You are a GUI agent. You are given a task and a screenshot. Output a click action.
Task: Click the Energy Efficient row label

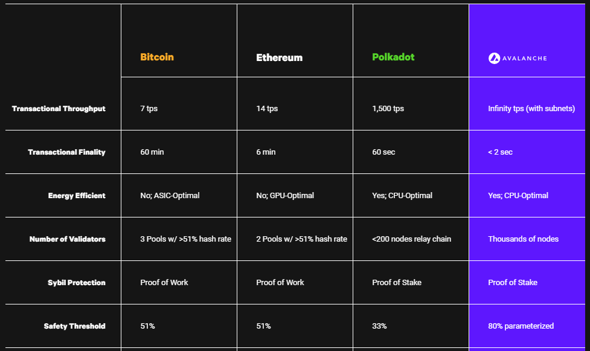[77, 196]
